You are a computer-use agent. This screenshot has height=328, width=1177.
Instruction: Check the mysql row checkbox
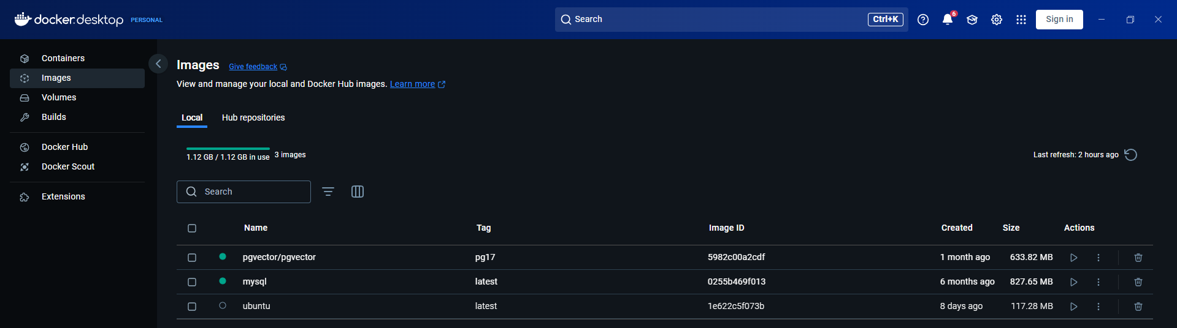coord(192,282)
